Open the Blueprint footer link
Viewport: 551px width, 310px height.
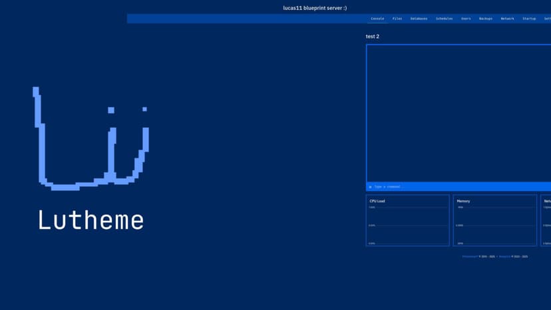tap(504, 256)
